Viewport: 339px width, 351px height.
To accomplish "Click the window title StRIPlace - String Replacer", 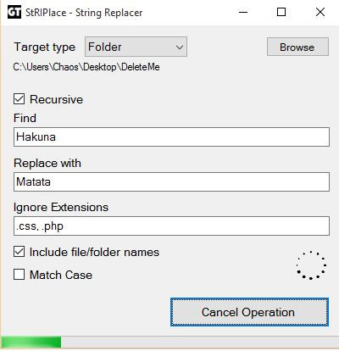I will pyautogui.click(x=84, y=13).
